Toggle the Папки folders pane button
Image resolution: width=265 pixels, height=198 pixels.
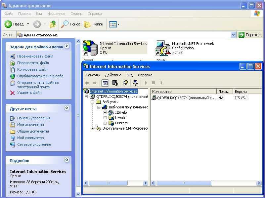tap(94, 24)
